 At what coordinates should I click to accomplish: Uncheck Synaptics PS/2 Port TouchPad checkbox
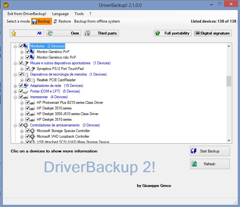click(28, 69)
